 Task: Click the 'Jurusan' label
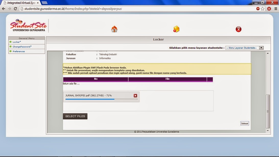click(x=71, y=58)
